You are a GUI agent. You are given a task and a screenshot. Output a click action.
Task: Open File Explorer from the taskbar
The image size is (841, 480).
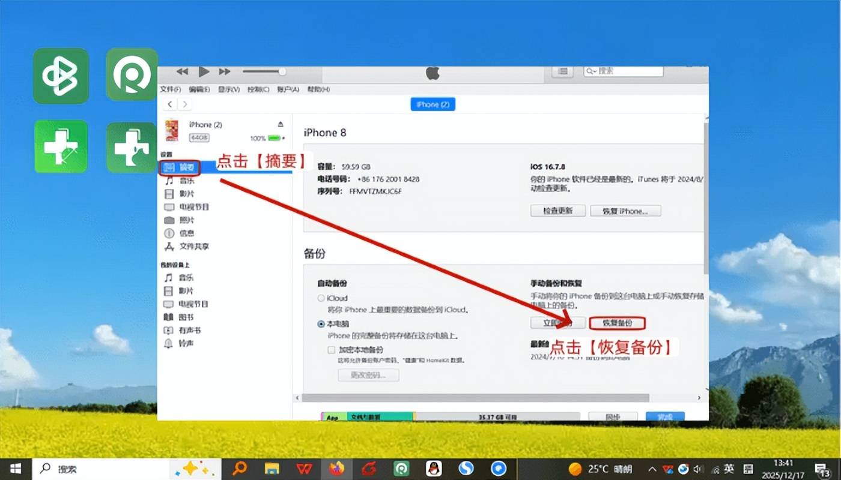point(272,469)
